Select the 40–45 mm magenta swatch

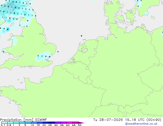pyautogui.click(x=70, y=123)
